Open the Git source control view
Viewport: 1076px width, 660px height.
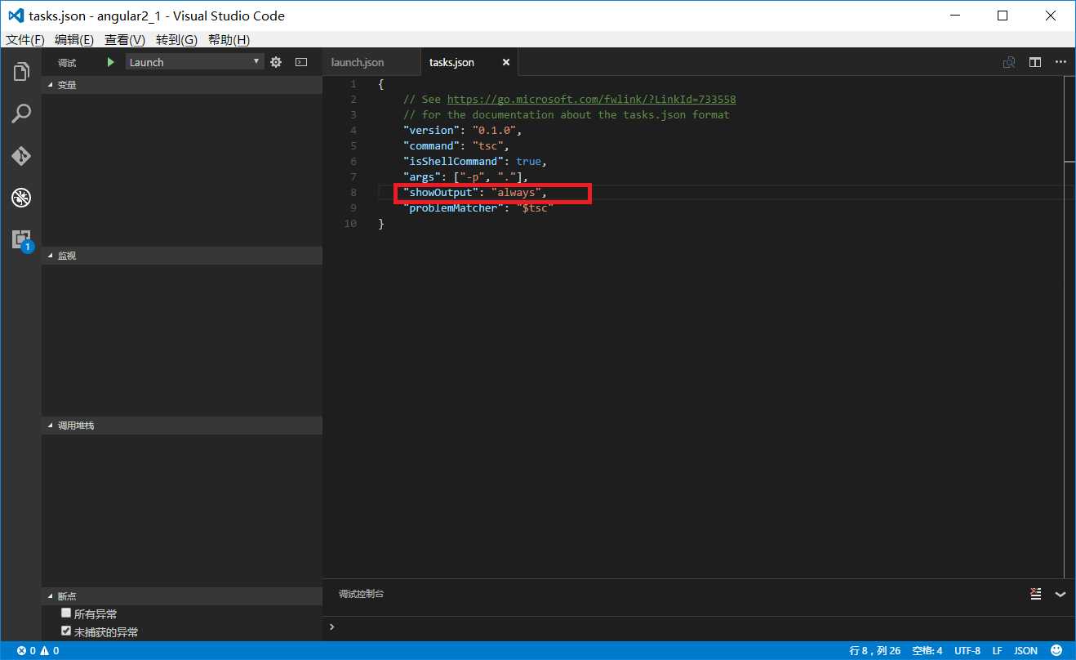[x=21, y=155]
